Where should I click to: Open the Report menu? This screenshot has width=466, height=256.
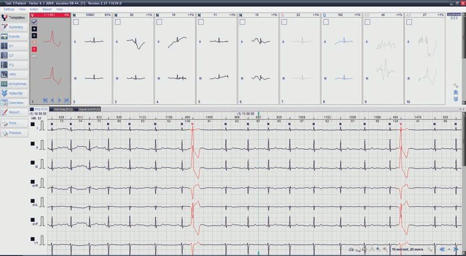point(47,9)
